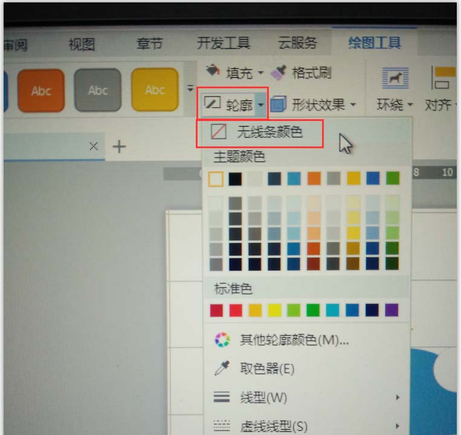Close the current document tab
Screen dimensions: 461x435
pyautogui.click(x=94, y=146)
